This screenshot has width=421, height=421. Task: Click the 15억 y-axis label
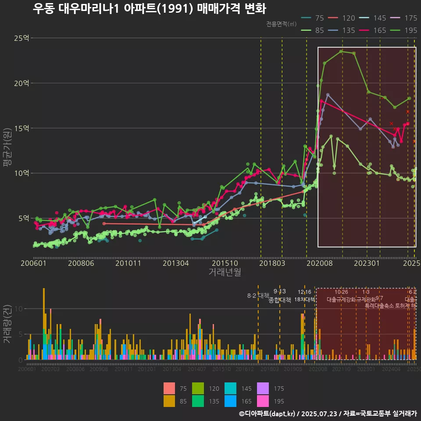click(x=21, y=128)
